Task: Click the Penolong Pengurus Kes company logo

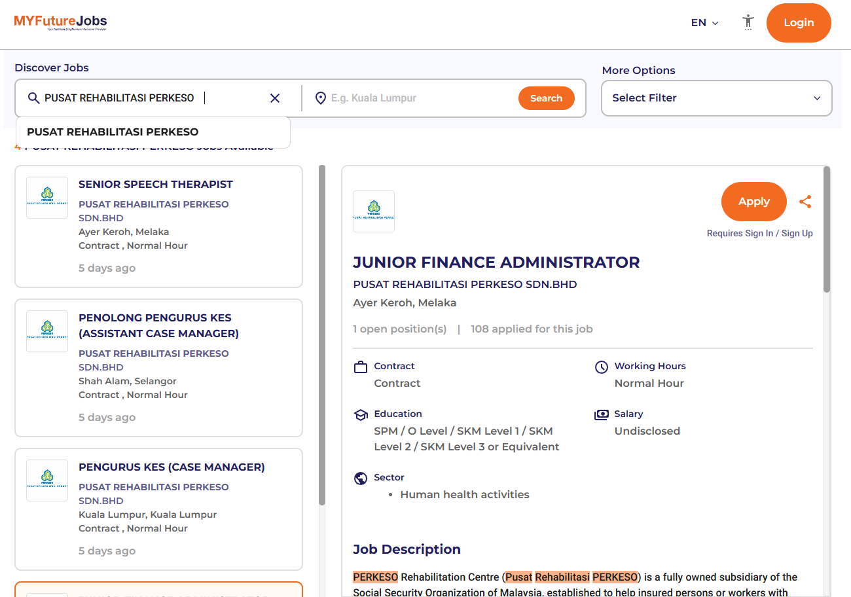Action: point(47,331)
